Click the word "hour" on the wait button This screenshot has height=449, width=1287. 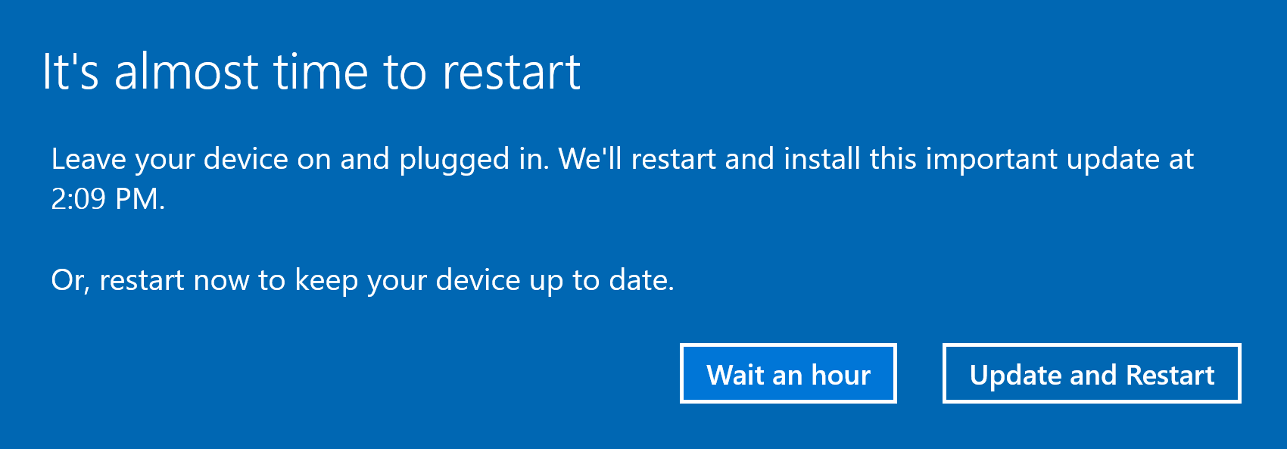coord(840,375)
